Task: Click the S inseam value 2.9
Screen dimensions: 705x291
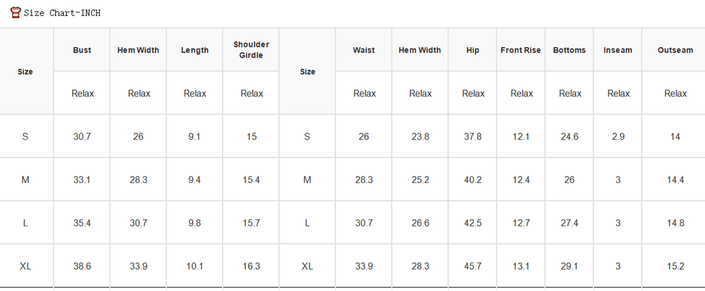Action: click(618, 136)
